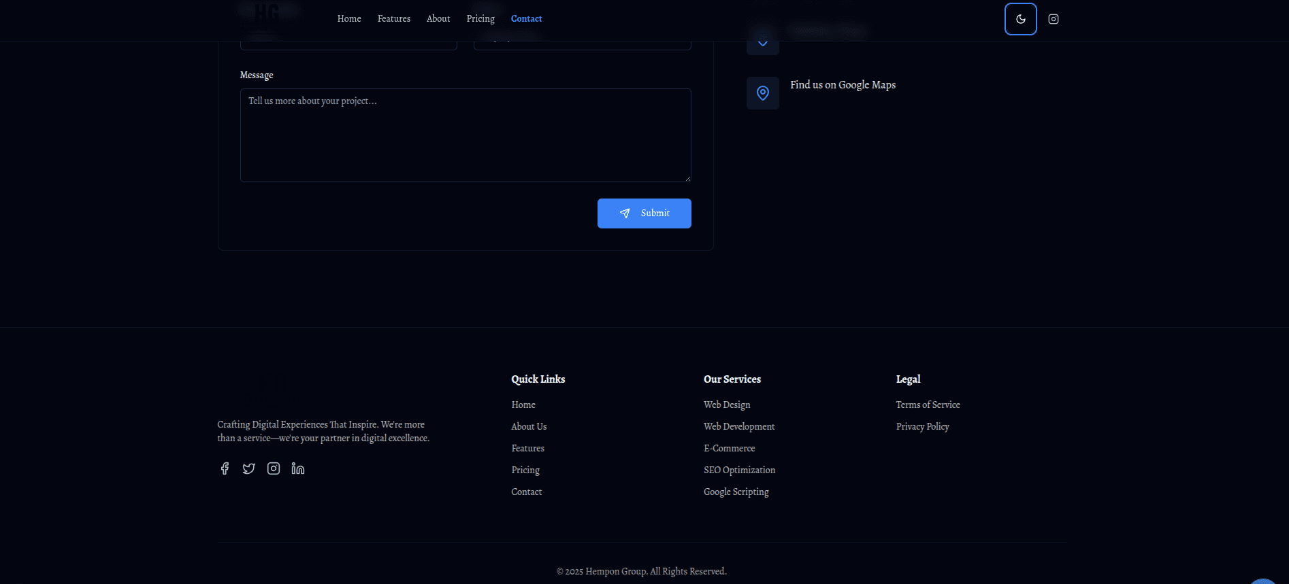This screenshot has height=584, width=1289.
Task: Click the Our Services footer heading
Action: coord(732,379)
